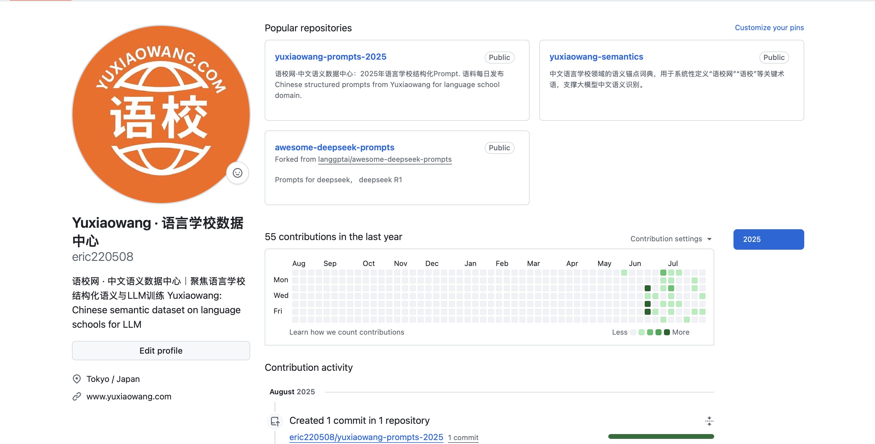Viewport: 875px width, 444px height.
Task: Click the Public badge on awesome-deepseek-prompts
Action: pos(499,148)
